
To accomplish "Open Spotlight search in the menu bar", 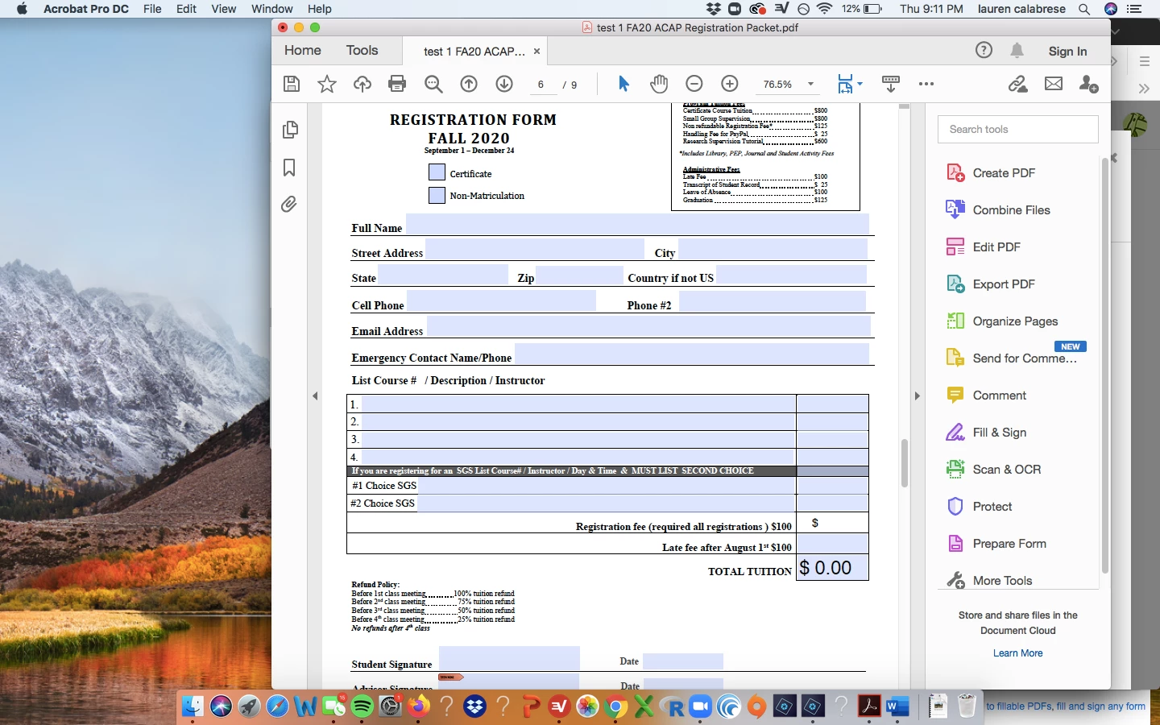I will [x=1084, y=9].
